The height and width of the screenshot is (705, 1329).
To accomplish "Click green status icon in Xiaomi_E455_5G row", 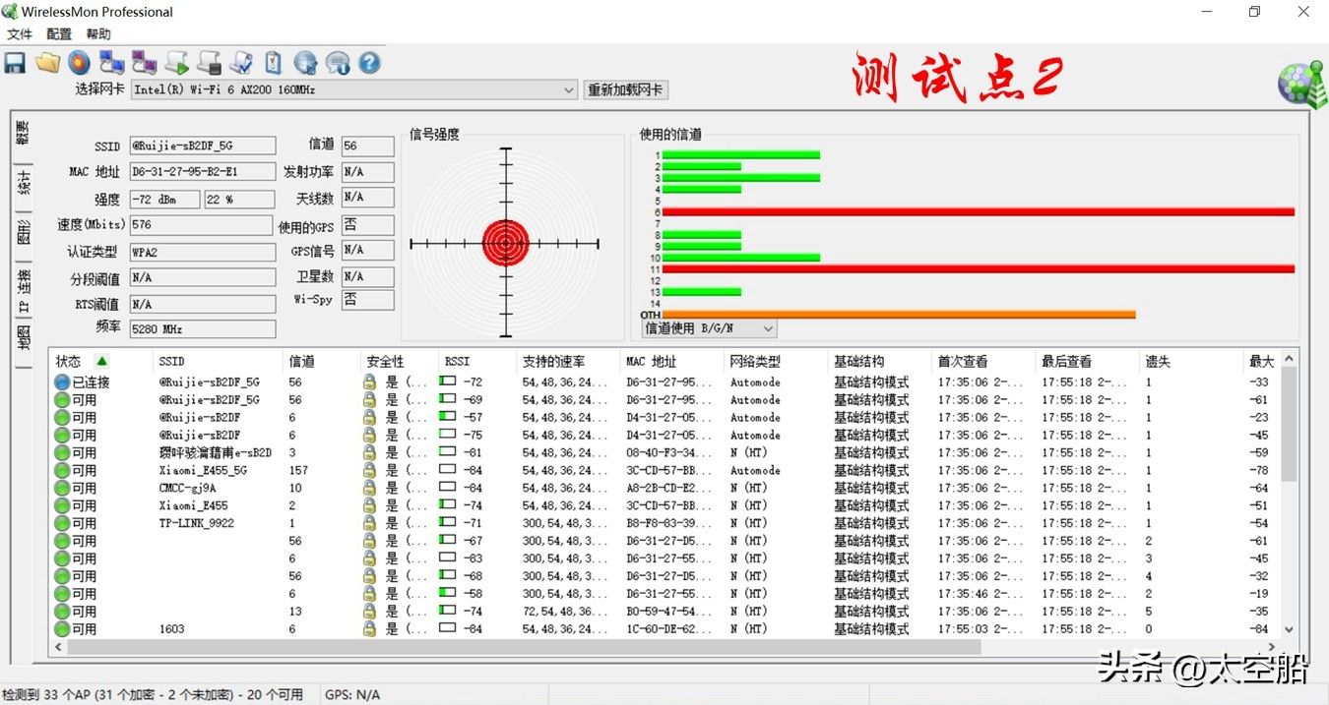I will [62, 470].
